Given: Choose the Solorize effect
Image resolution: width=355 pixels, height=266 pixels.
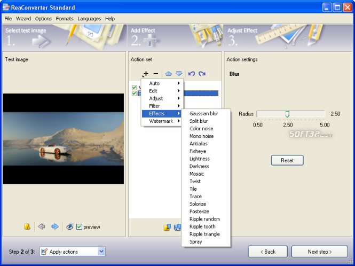Looking at the screenshot, I should pos(206,204).
